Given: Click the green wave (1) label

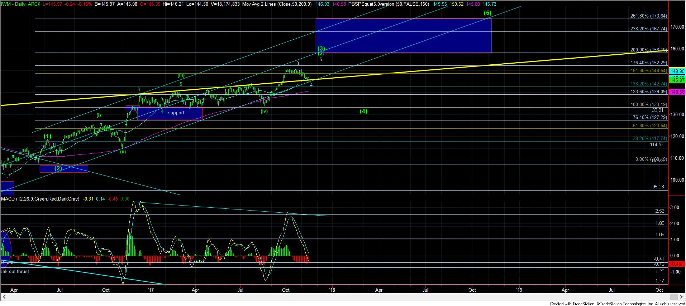Looking at the screenshot, I should (x=47, y=136).
